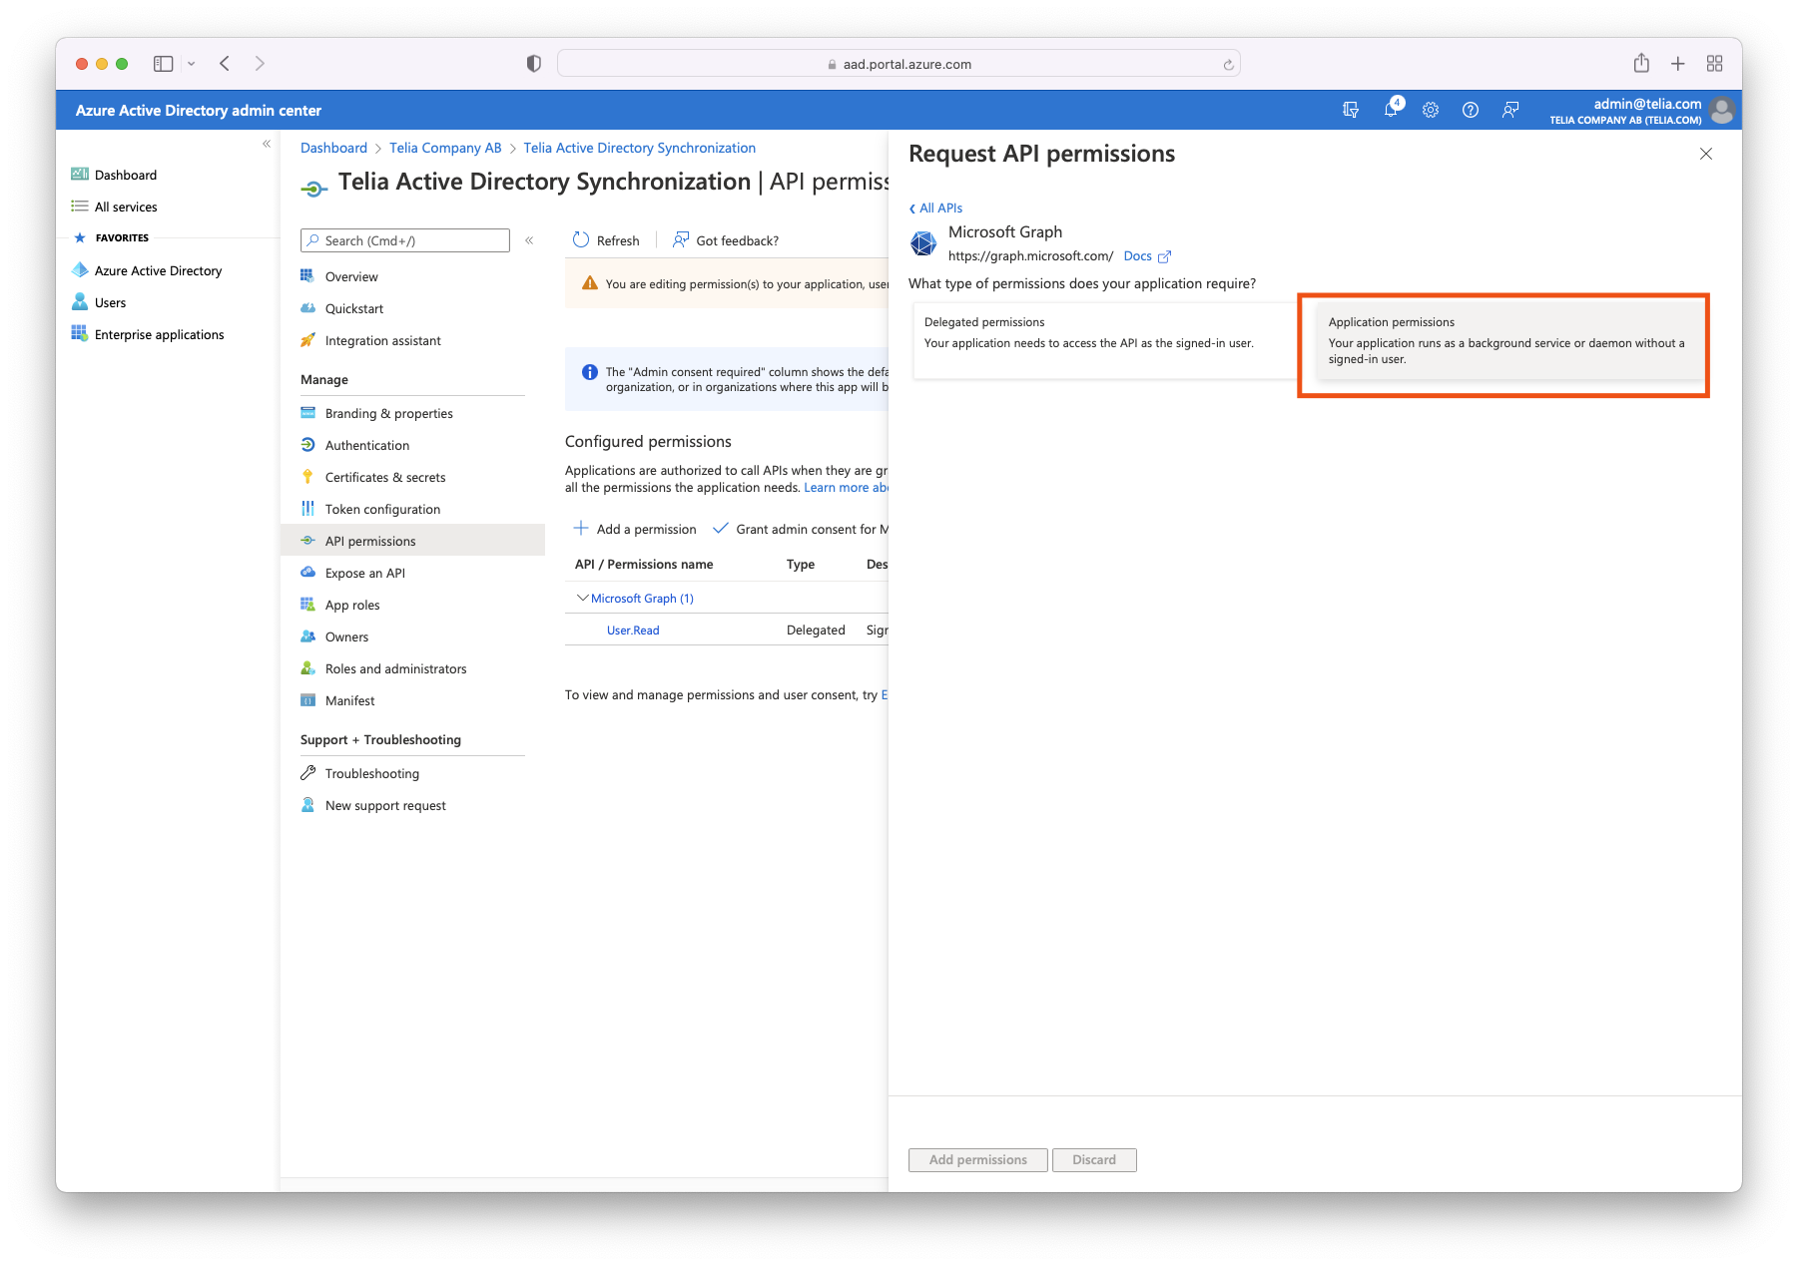Toggle the Safari sidebar button
This screenshot has height=1266, width=1798.
pyautogui.click(x=163, y=64)
